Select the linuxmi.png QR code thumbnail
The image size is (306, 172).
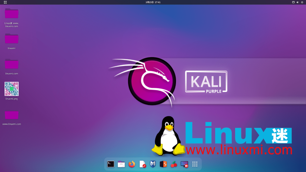pos(12,89)
